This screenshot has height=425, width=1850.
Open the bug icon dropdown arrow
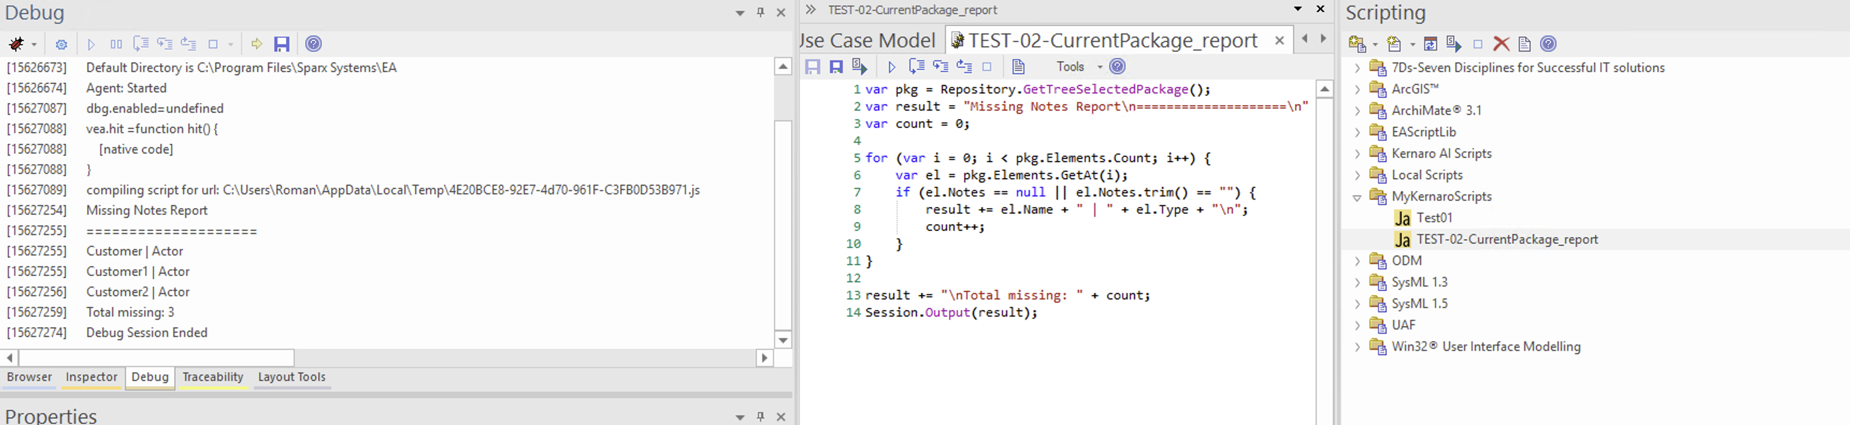[34, 45]
